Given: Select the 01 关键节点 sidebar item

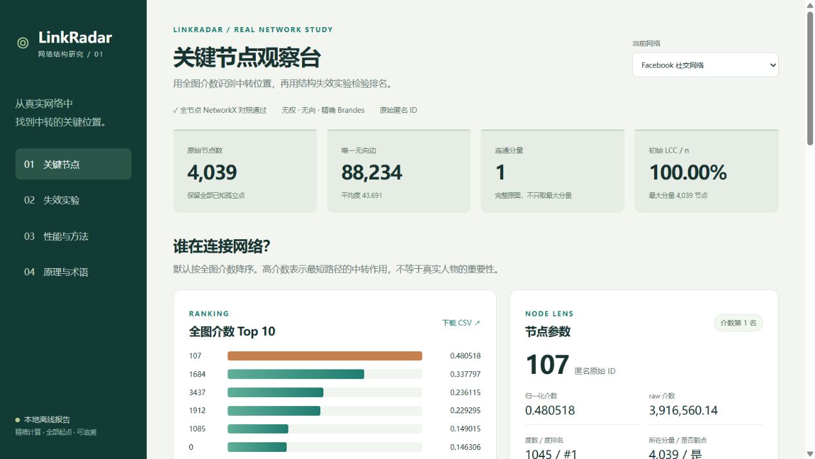Looking at the screenshot, I should click(x=73, y=164).
